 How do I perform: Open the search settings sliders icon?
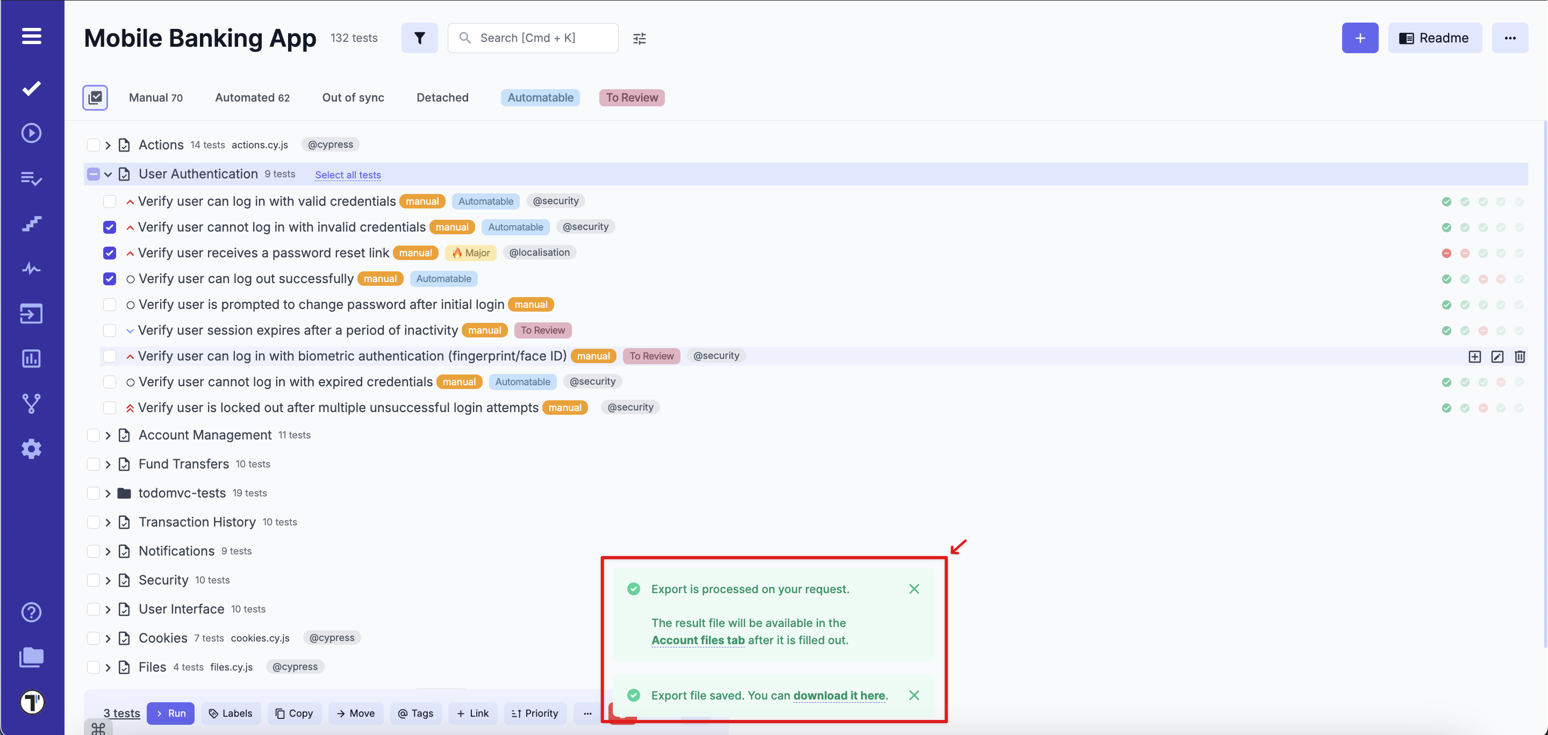pyautogui.click(x=640, y=38)
